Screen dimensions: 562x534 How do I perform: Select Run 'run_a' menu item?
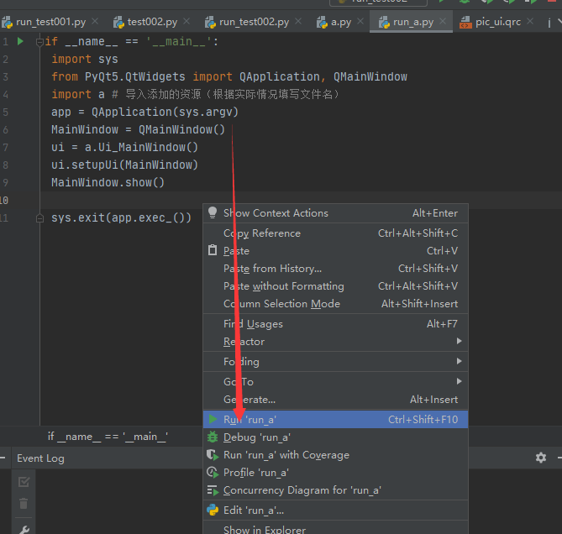[x=335, y=420]
